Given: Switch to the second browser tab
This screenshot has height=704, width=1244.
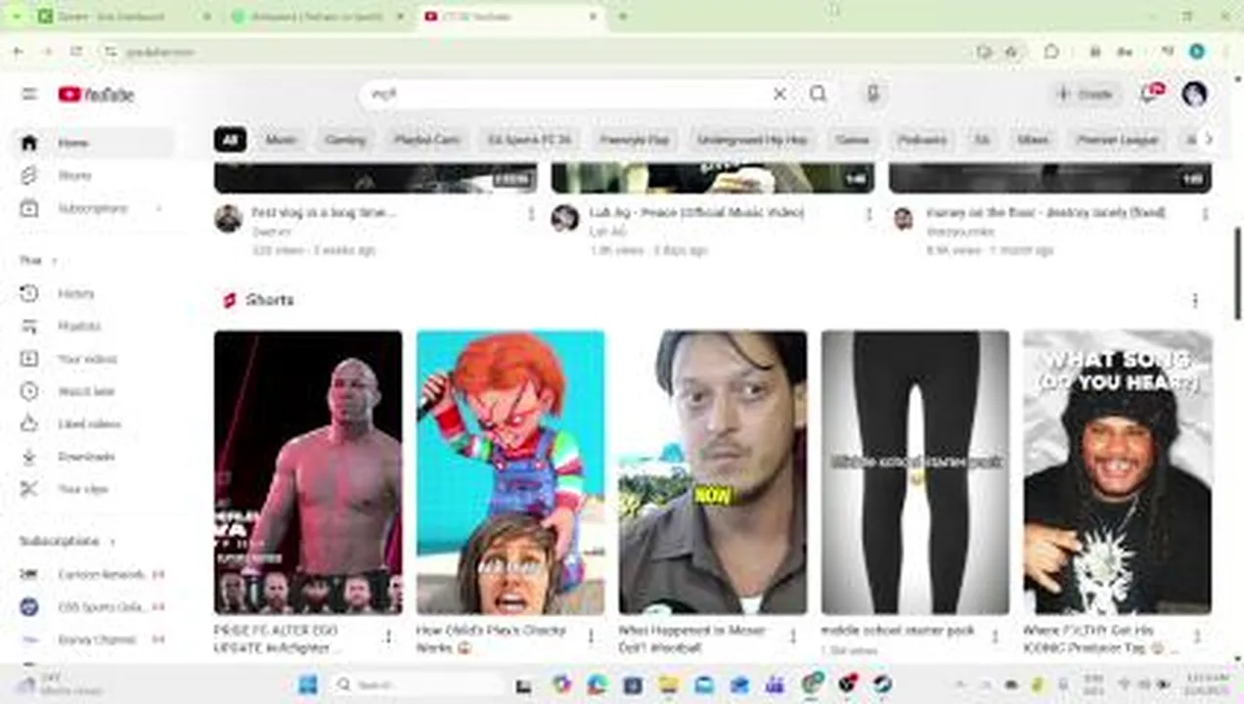Looking at the screenshot, I should pos(317,17).
